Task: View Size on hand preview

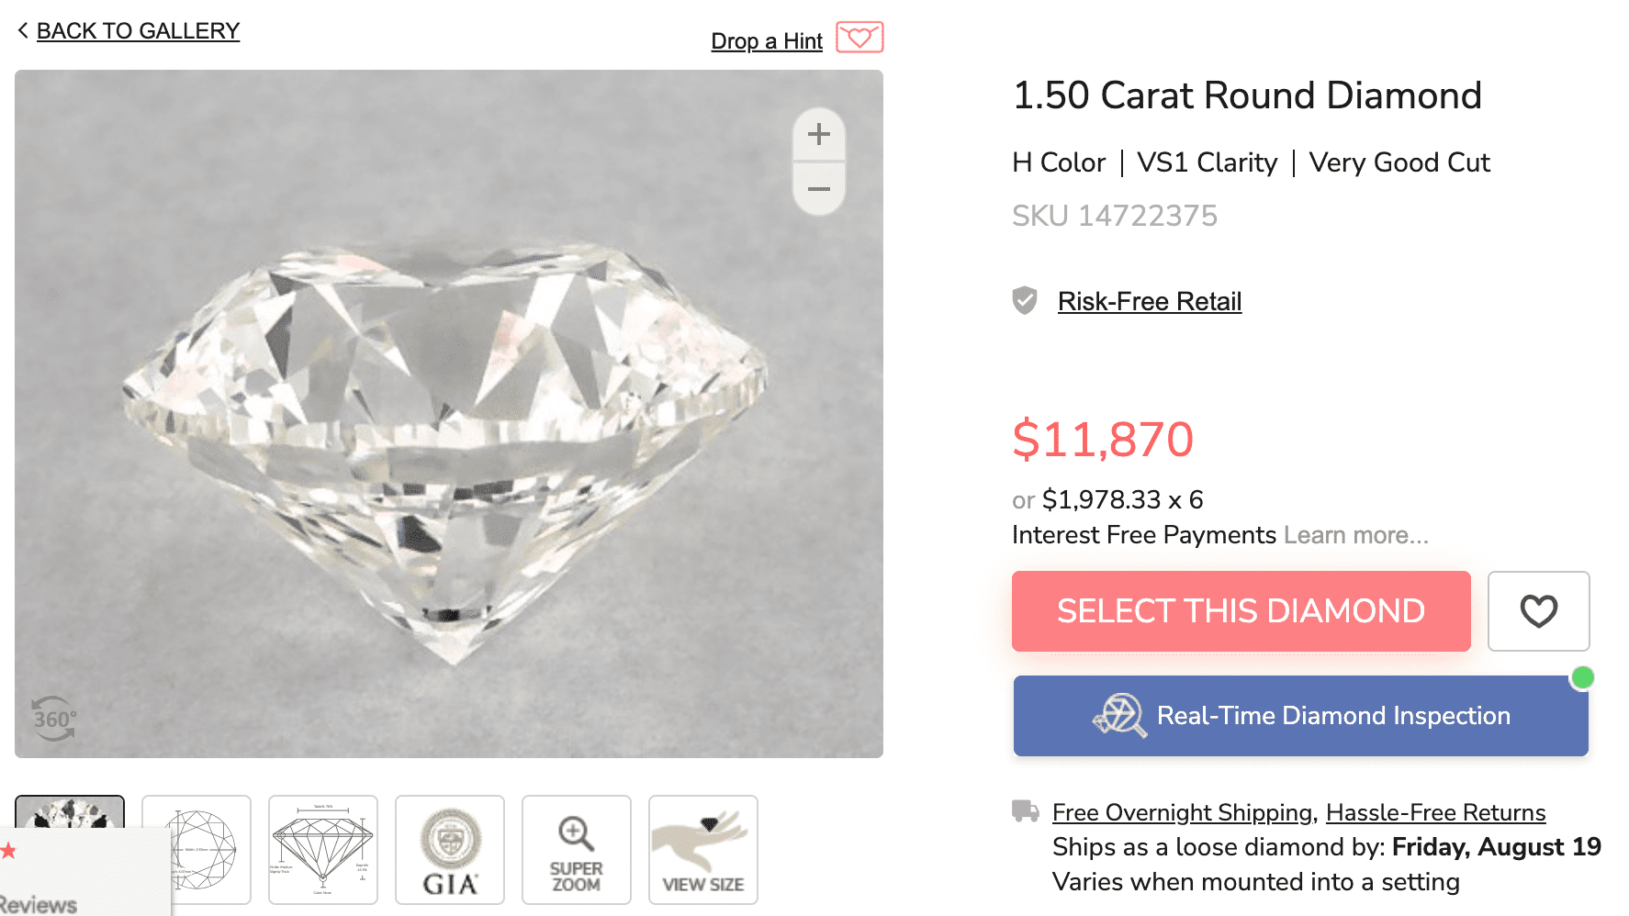Action: click(x=702, y=849)
